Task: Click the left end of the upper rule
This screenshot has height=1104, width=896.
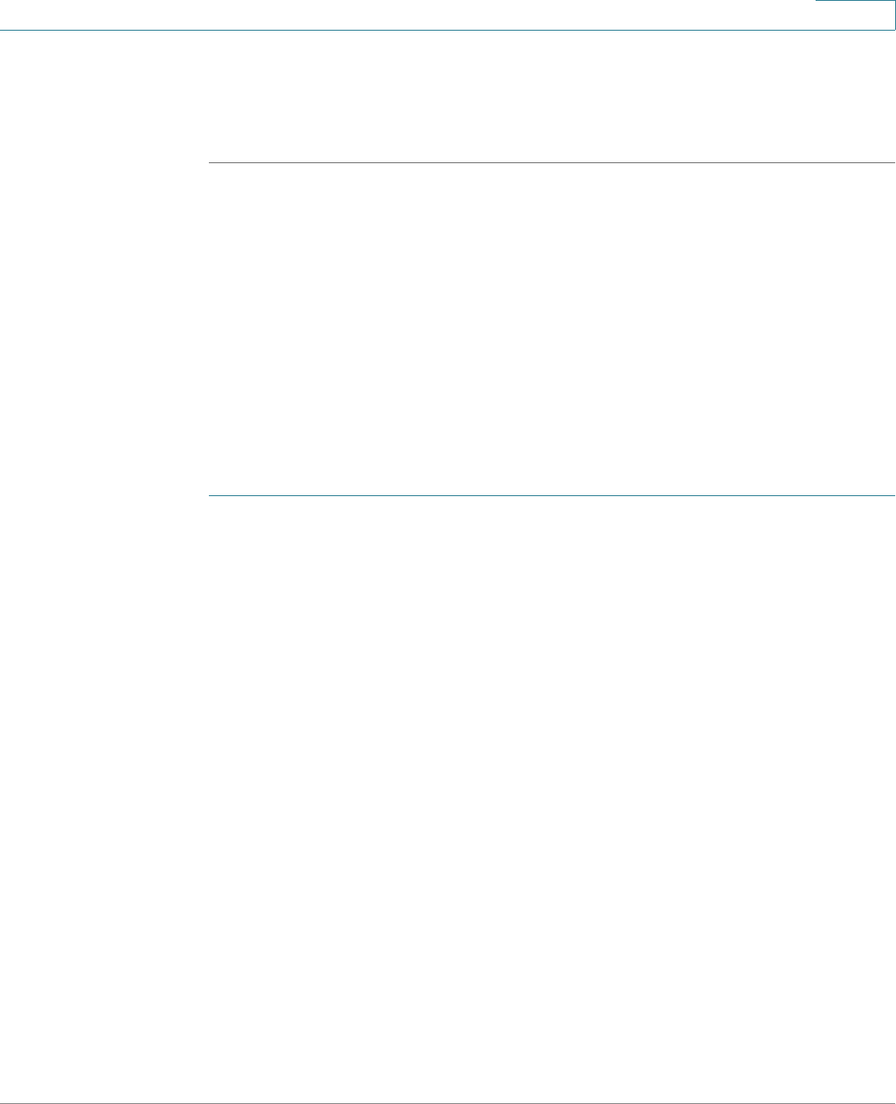Action: (x=210, y=163)
